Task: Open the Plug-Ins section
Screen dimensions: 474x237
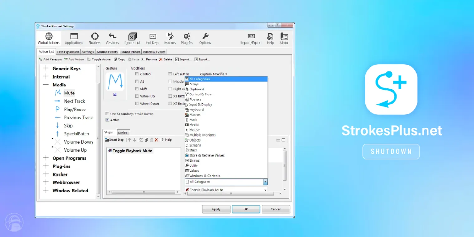Action: click(x=187, y=38)
